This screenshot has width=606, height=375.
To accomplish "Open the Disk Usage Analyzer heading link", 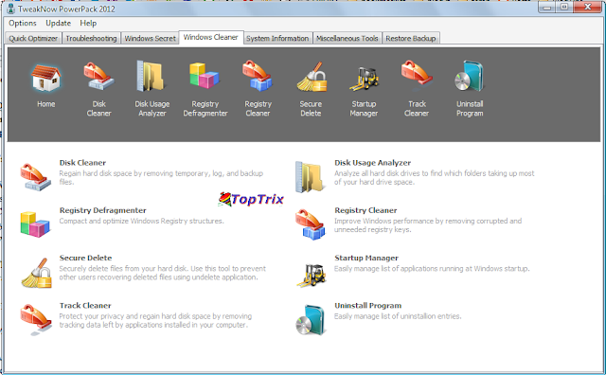I will pyautogui.click(x=372, y=163).
